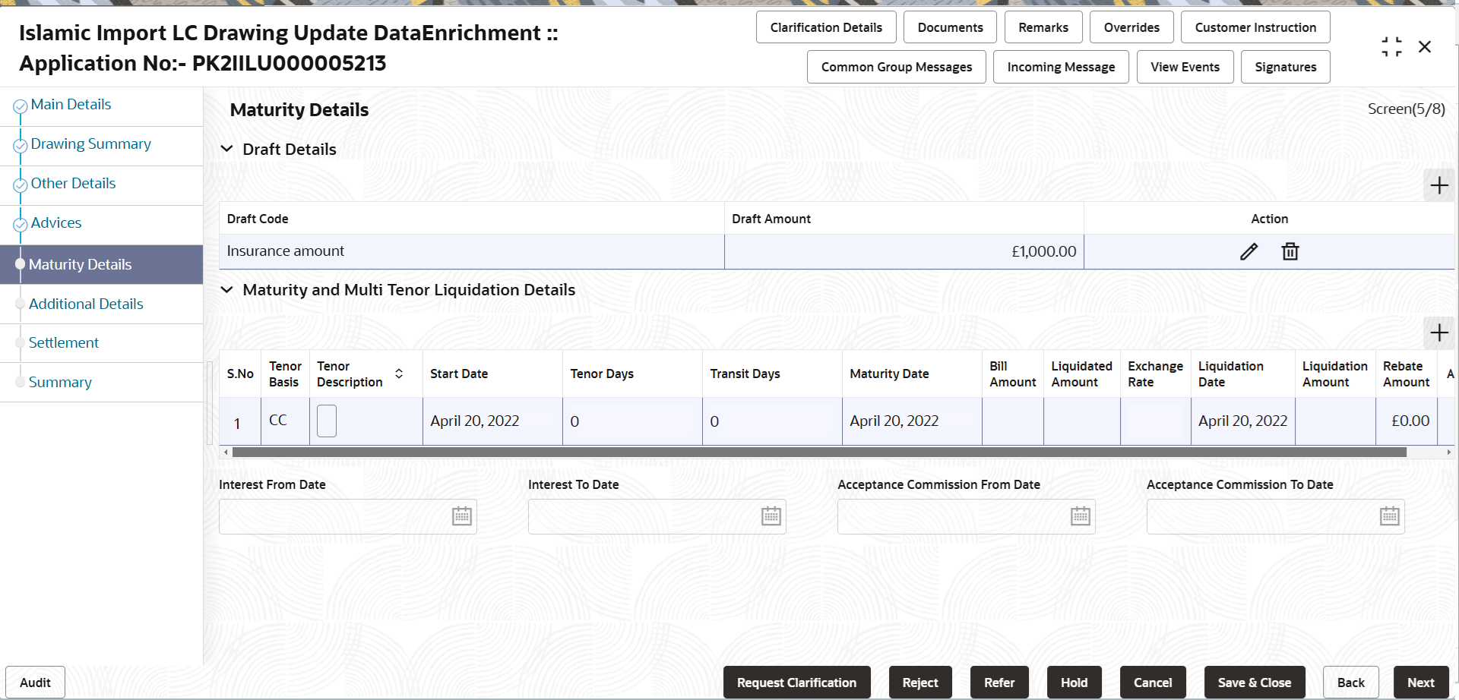Open Acceptance Commission To Date calendar
The height and width of the screenshot is (700, 1459).
tap(1390, 516)
